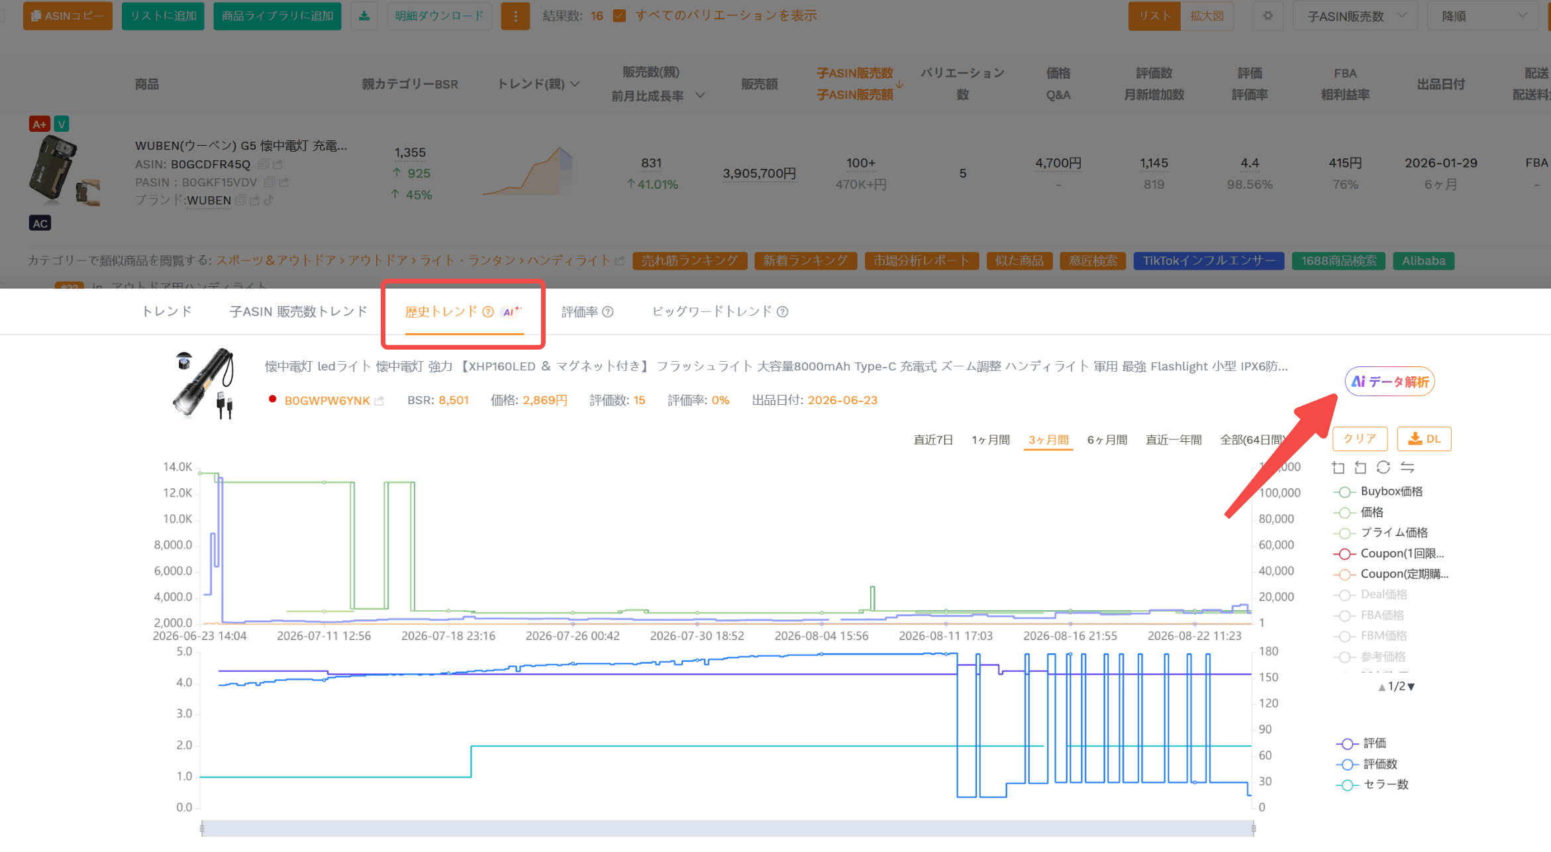The width and height of the screenshot is (1551, 852).
Task: Expand the 前月比成長率 column dropdown
Action: pos(700,95)
